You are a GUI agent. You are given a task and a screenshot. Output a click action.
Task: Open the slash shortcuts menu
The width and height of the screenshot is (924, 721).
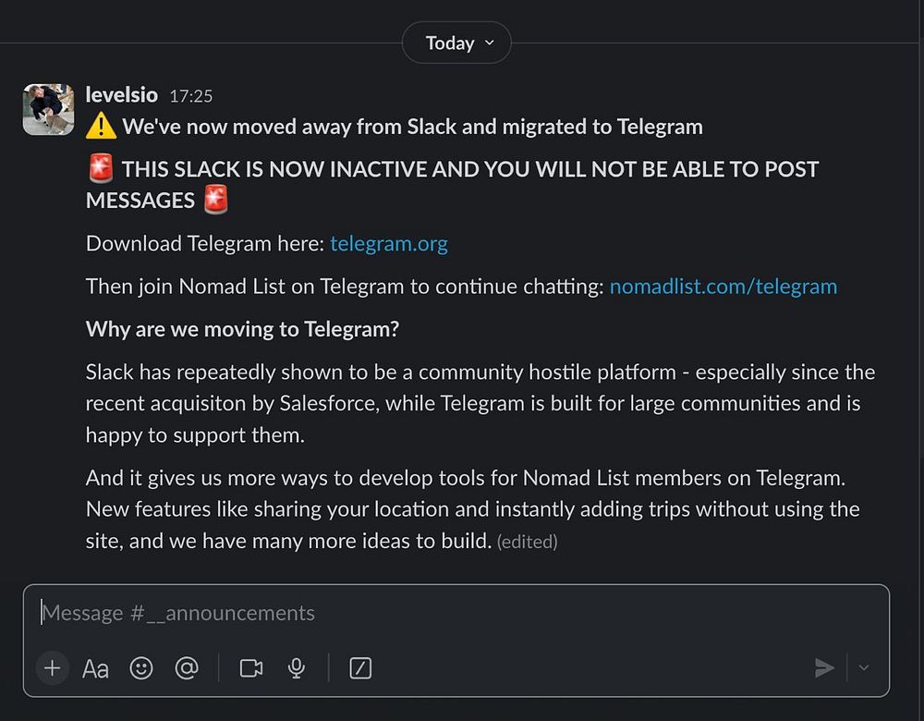point(360,667)
